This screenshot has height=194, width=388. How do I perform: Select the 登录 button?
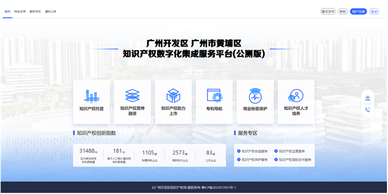coord(374,11)
